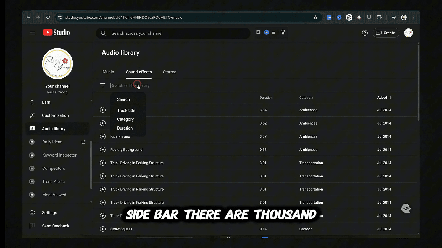Click the vidIQ analytics bar-chart icon
This screenshot has width=442, height=248.
tap(258, 32)
